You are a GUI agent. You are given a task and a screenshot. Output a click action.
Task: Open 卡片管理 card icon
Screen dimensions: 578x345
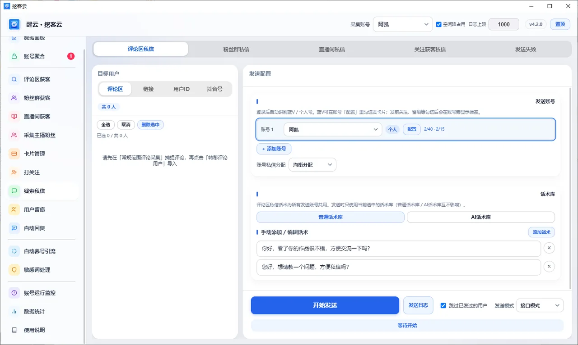pyautogui.click(x=14, y=154)
